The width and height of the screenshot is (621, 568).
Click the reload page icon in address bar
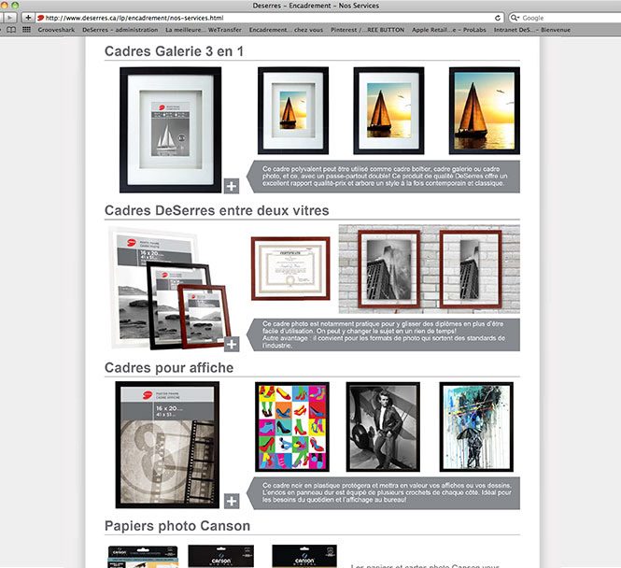tap(499, 18)
